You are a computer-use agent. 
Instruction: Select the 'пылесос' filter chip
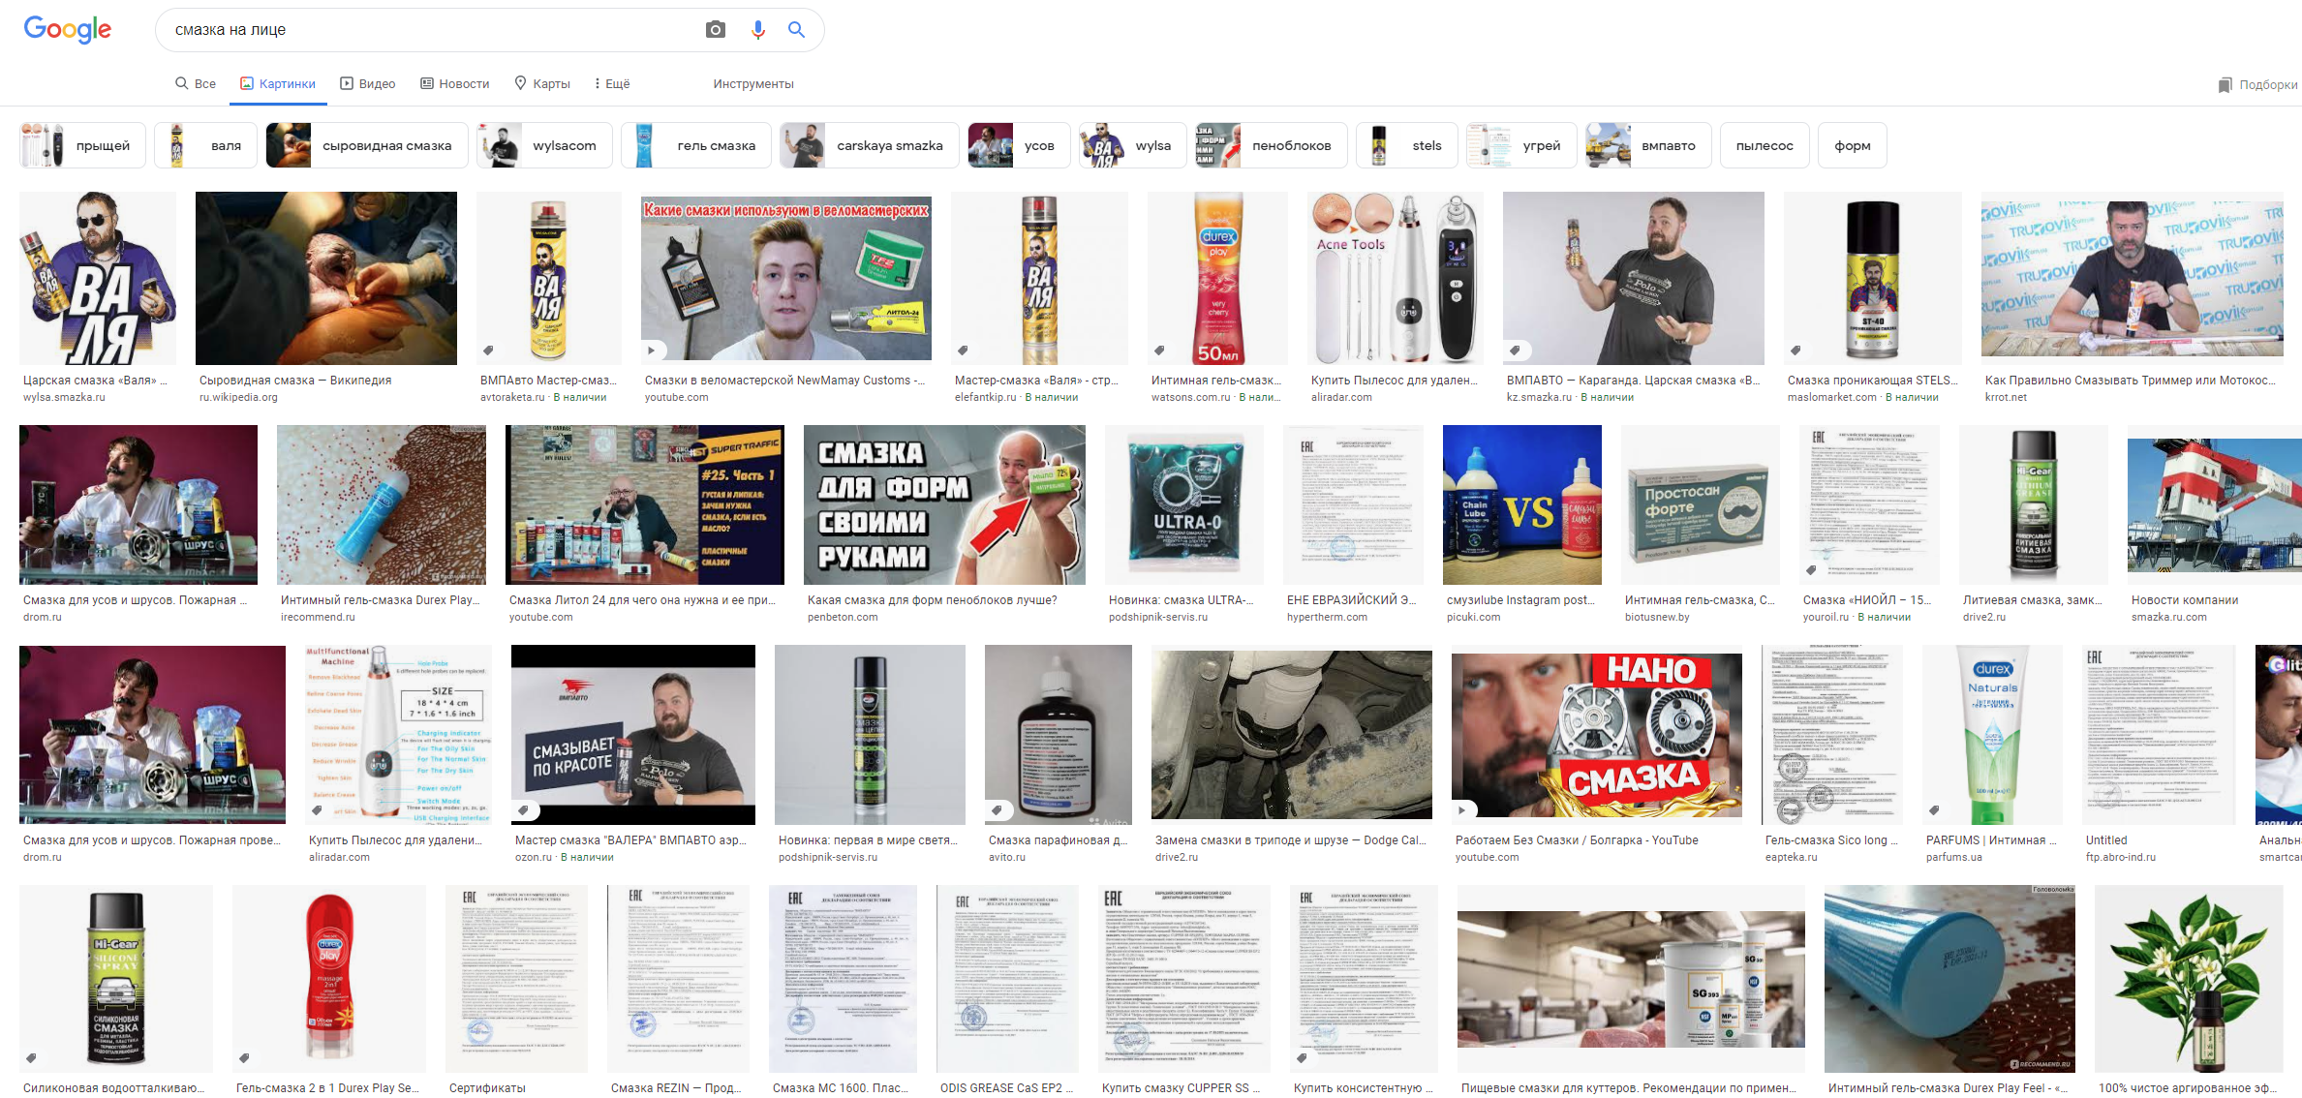click(x=1765, y=145)
